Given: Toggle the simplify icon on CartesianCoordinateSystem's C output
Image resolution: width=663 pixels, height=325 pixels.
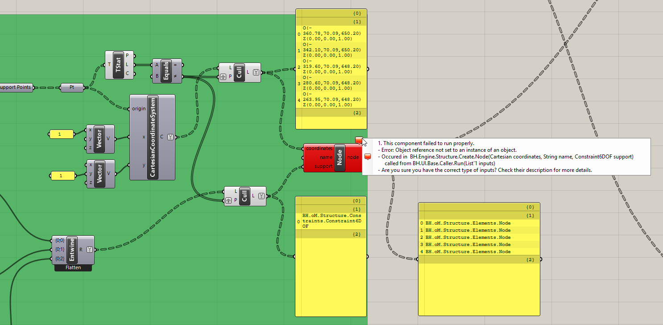Looking at the screenshot, I should point(170,137).
